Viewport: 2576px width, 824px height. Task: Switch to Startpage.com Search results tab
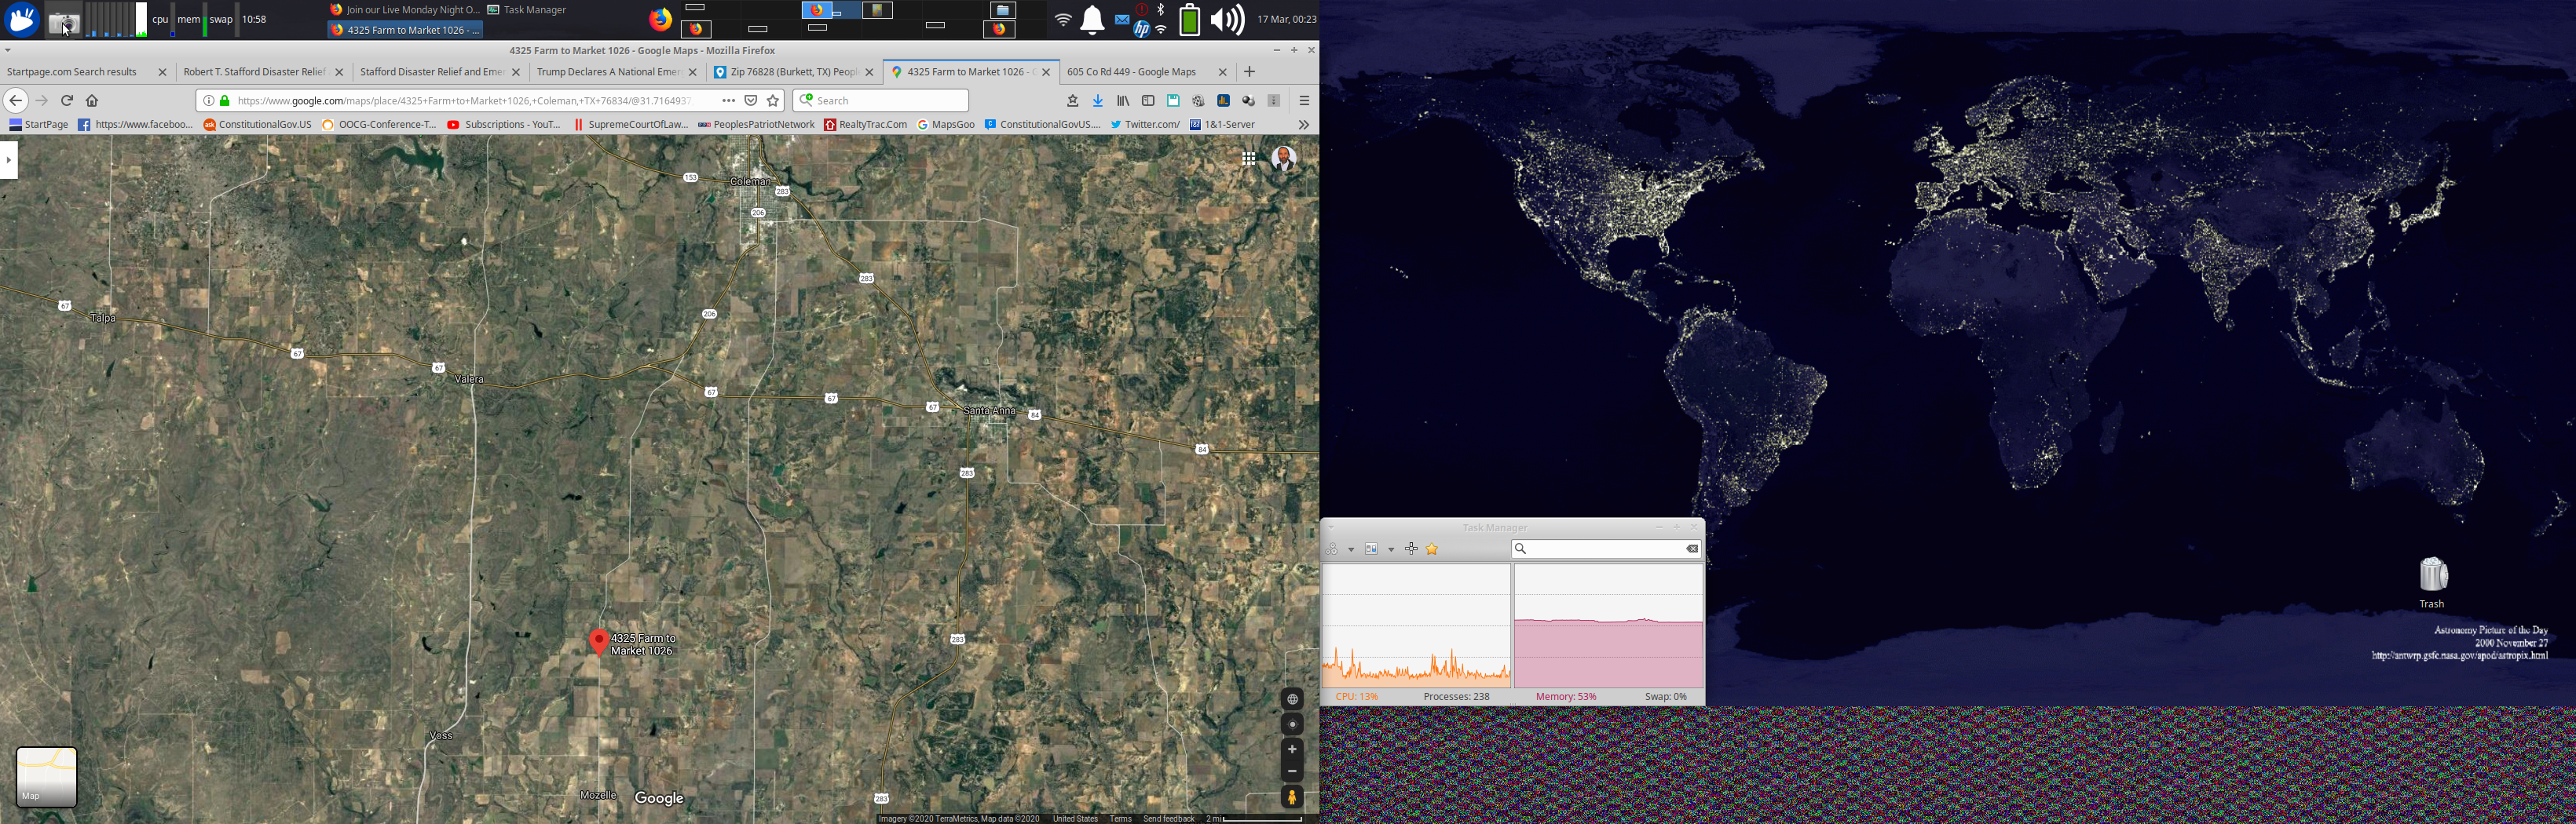(87, 72)
